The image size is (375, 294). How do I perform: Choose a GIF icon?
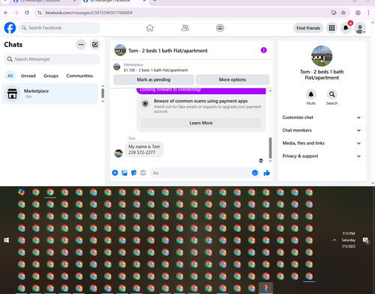pos(143,173)
